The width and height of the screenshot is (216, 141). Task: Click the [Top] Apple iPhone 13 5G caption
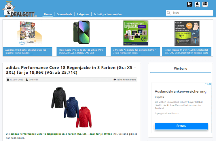pyautogui.click(x=81, y=52)
